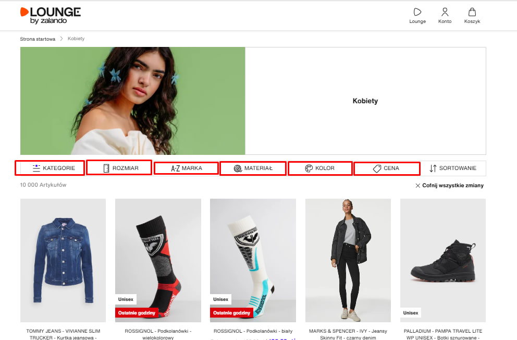This screenshot has height=340, width=517.
Task: Click Unisex badge on Palladium boot
Action: [x=411, y=313]
